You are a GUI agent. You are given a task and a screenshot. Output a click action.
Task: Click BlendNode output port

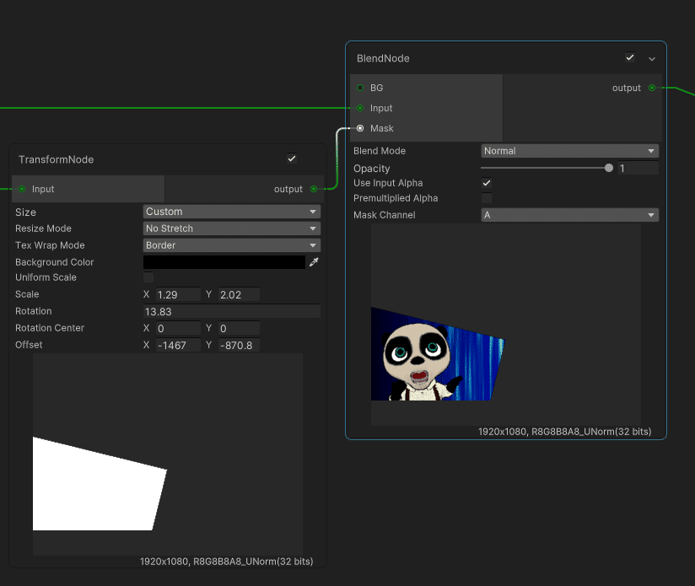[x=651, y=88]
